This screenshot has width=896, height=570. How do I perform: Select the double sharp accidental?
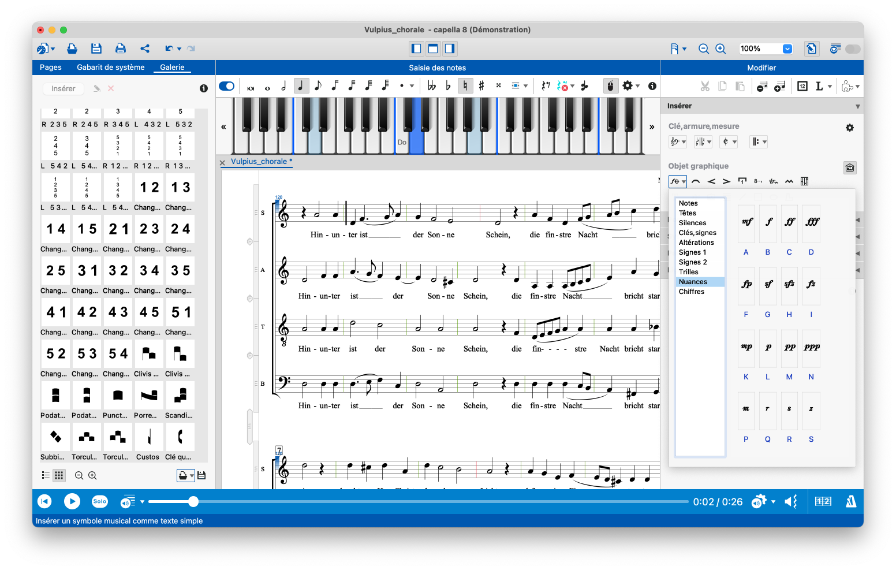pyautogui.click(x=498, y=85)
